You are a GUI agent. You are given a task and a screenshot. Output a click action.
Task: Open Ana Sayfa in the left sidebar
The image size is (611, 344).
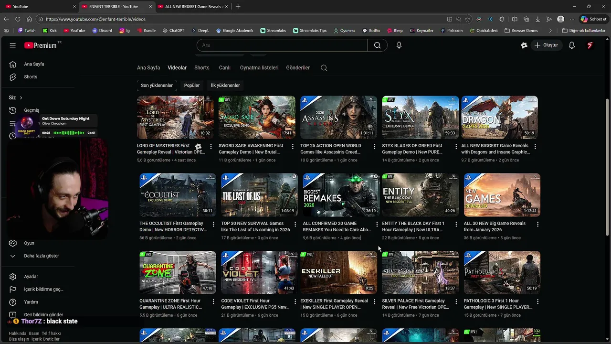pos(34,64)
